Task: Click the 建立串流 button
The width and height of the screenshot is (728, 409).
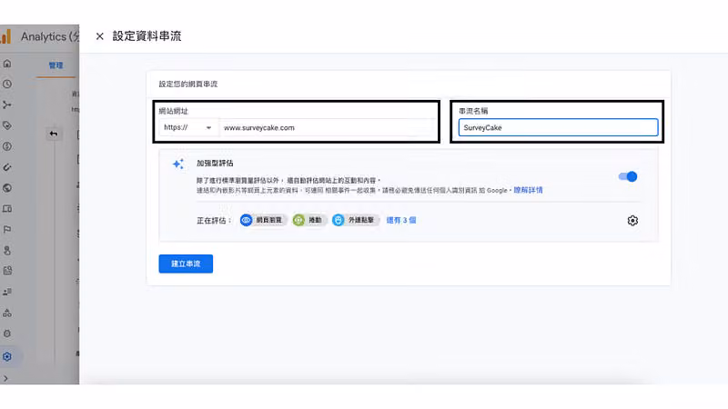Action: [x=186, y=264]
